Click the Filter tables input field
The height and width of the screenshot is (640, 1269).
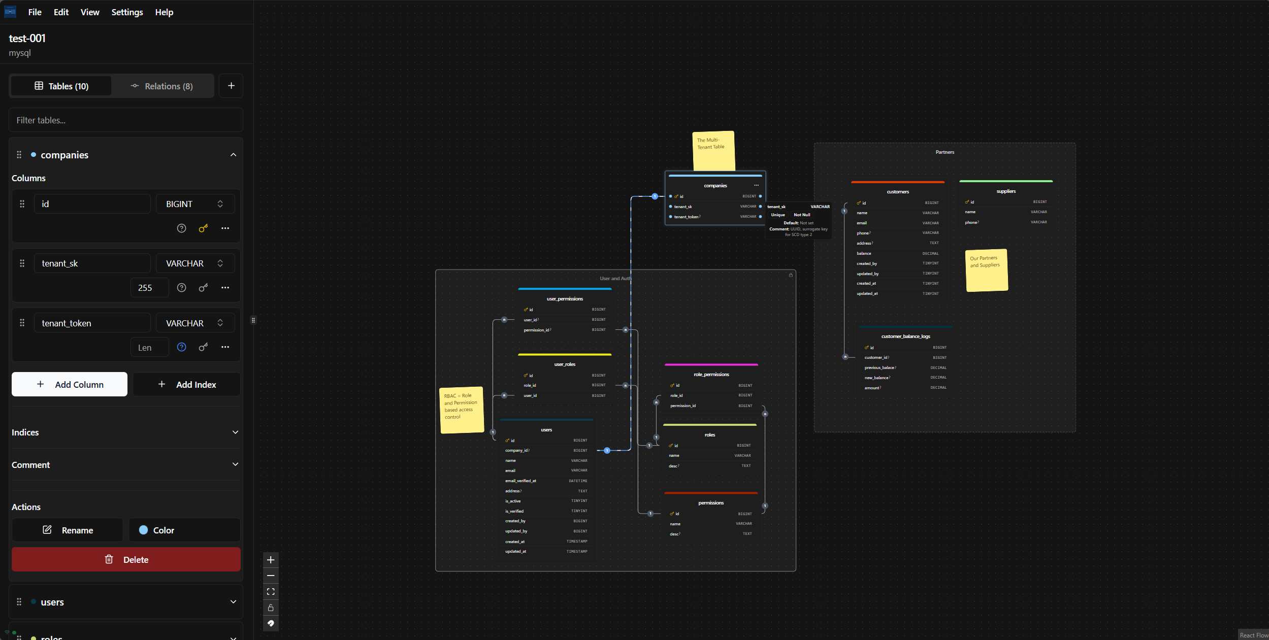click(x=126, y=120)
